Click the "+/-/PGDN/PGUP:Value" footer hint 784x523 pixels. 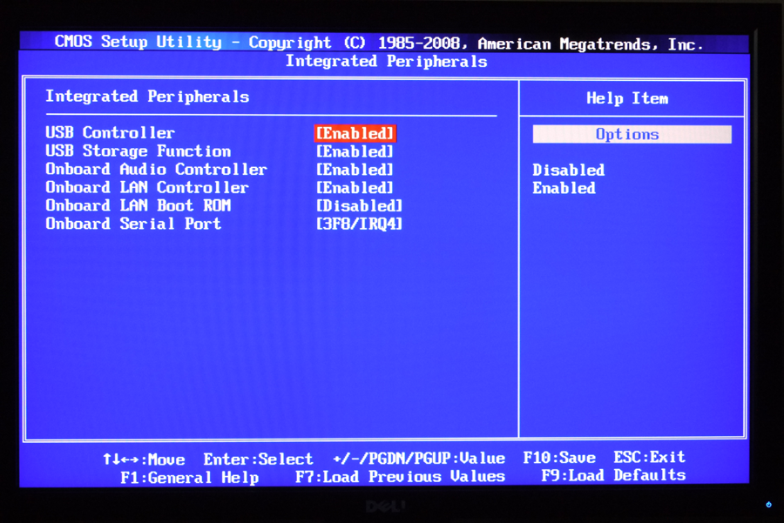click(419, 458)
